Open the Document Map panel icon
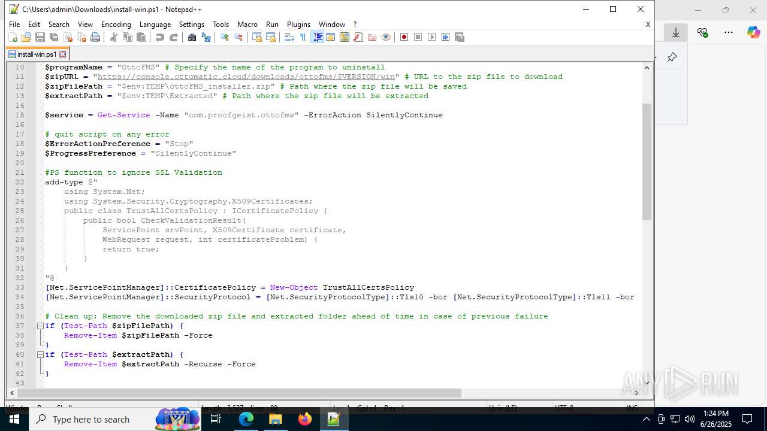The image size is (767, 431). click(345, 37)
